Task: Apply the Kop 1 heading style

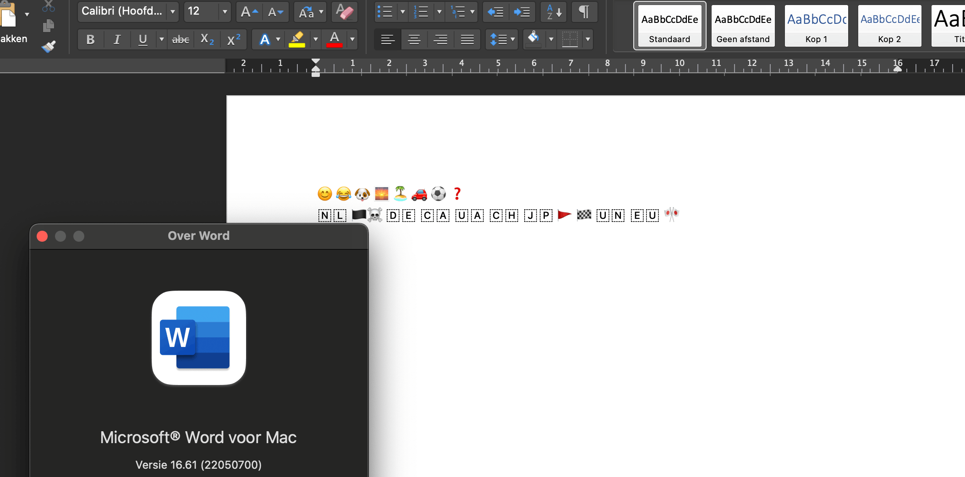Action: coord(816,26)
